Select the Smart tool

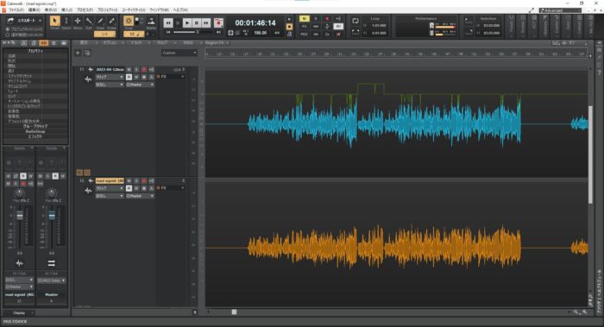point(54,21)
